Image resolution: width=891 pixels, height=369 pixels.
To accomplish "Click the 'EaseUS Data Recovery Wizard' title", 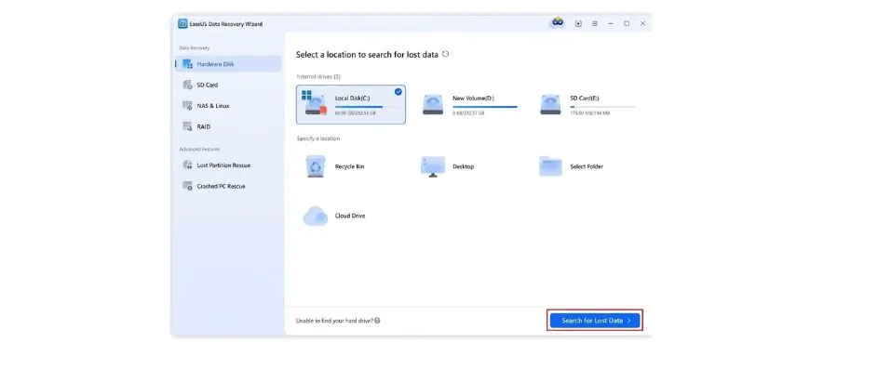I will pos(226,24).
